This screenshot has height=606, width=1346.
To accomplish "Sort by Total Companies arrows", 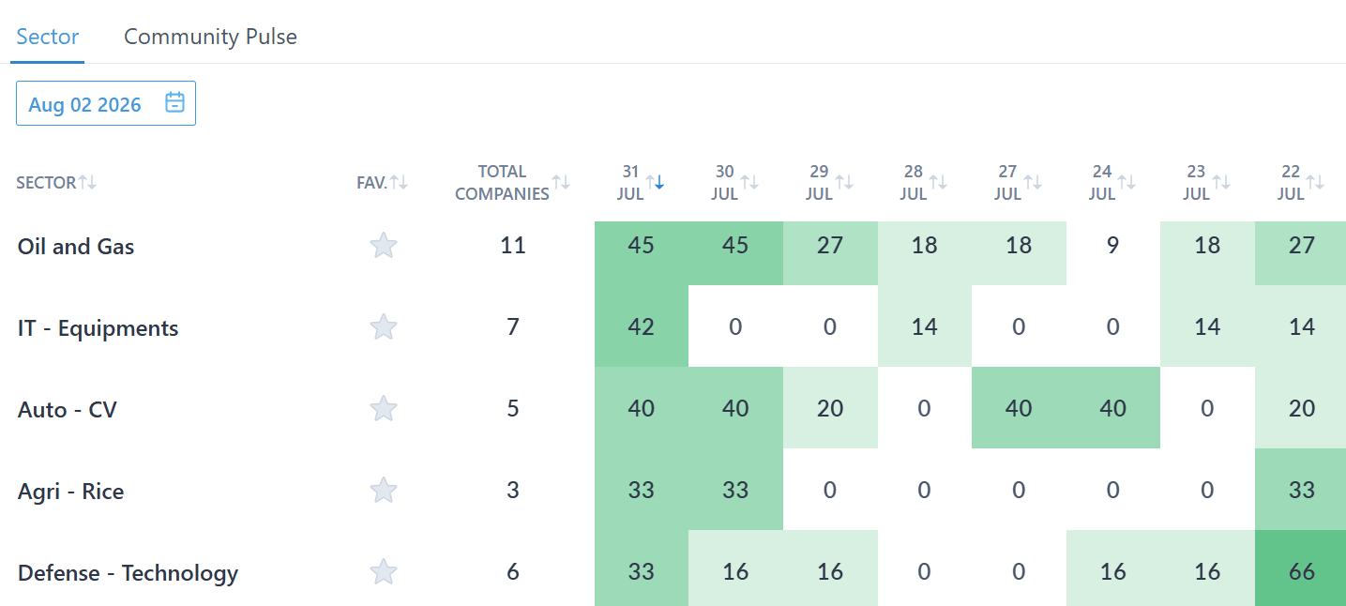I will [561, 182].
